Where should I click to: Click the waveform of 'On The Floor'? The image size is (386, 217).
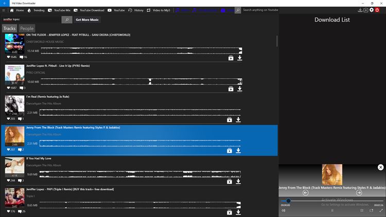pyautogui.click(x=142, y=51)
